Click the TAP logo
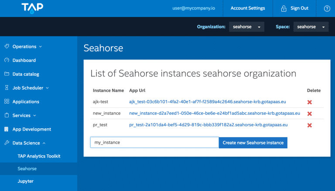335x191 pixels. tap(32, 8)
